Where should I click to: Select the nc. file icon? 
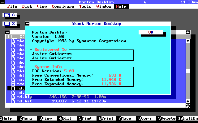[13, 80]
